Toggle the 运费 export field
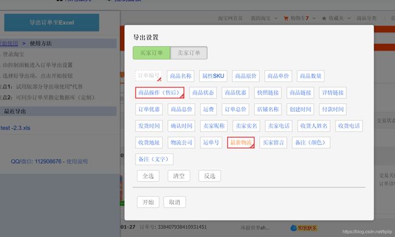Viewport: 395px width, 237px height. pos(208,109)
